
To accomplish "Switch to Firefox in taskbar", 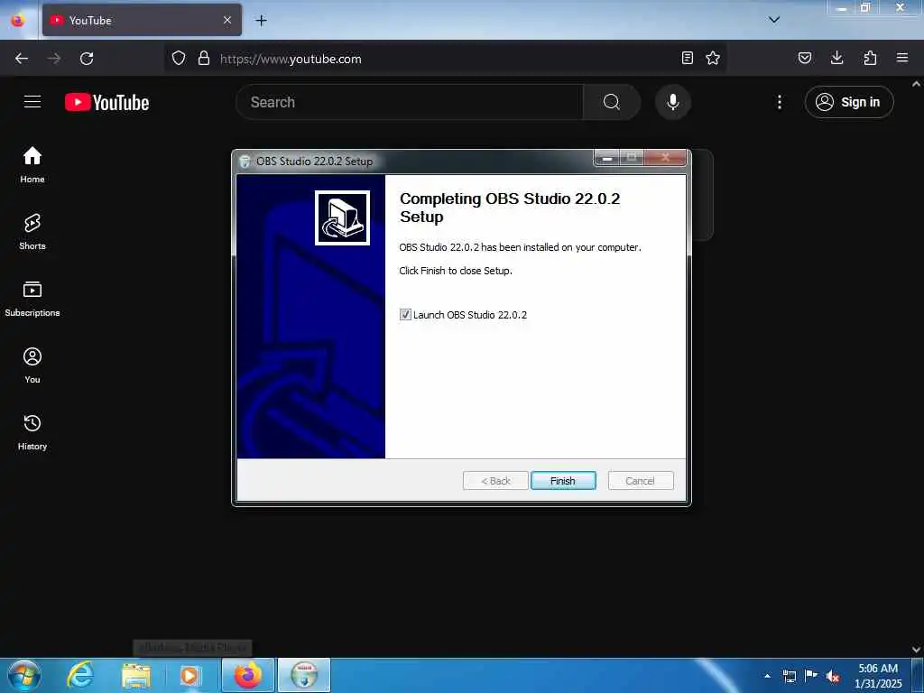I will [248, 675].
